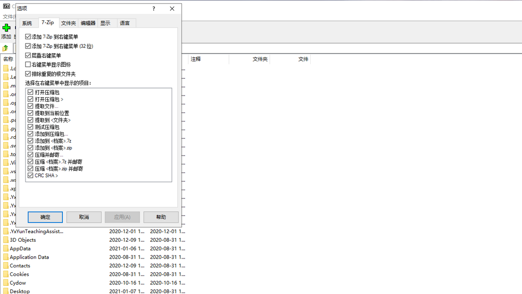Uncheck CRC SHA > list item

(31, 176)
